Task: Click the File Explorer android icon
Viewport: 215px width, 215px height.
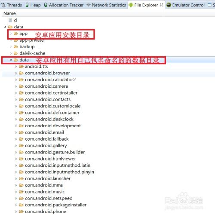Action: (131, 5)
